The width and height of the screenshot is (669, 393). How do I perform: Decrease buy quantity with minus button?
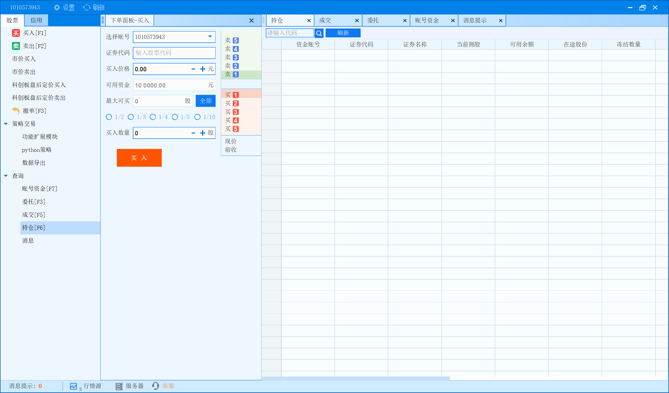pyautogui.click(x=193, y=133)
